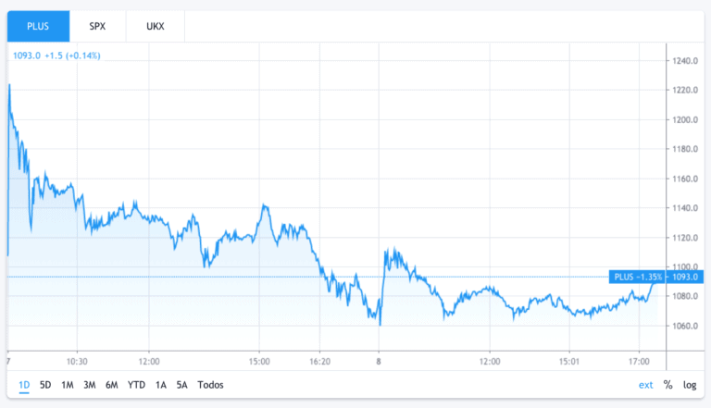Select the 1D time range
711x408 pixels.
(24, 385)
